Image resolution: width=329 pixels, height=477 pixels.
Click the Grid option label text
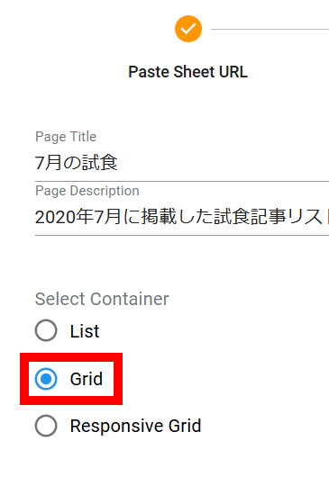pyautogui.click(x=87, y=379)
